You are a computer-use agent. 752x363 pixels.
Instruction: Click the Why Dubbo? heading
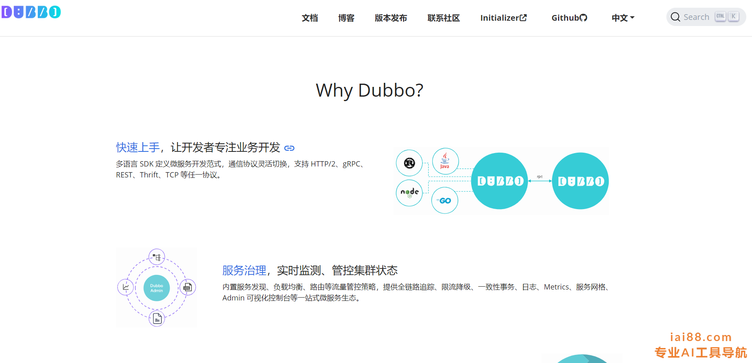pyautogui.click(x=369, y=91)
